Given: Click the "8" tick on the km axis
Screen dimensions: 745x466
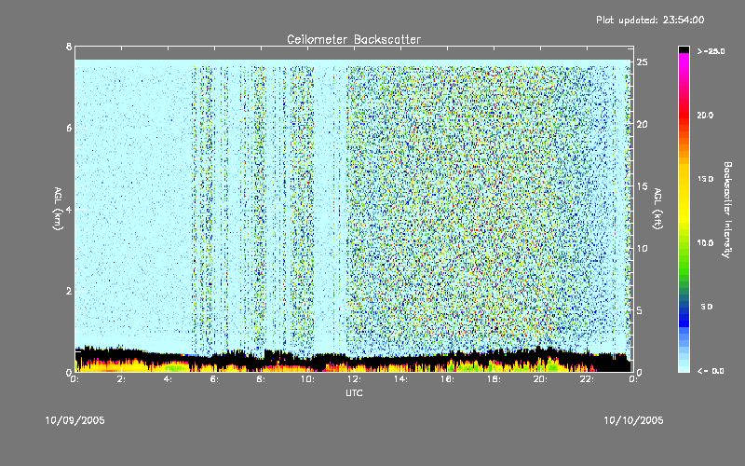Looking at the screenshot, I should pyautogui.click(x=69, y=47).
